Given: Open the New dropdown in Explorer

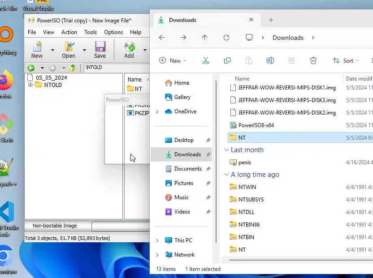Looking at the screenshot, I should [x=172, y=60].
